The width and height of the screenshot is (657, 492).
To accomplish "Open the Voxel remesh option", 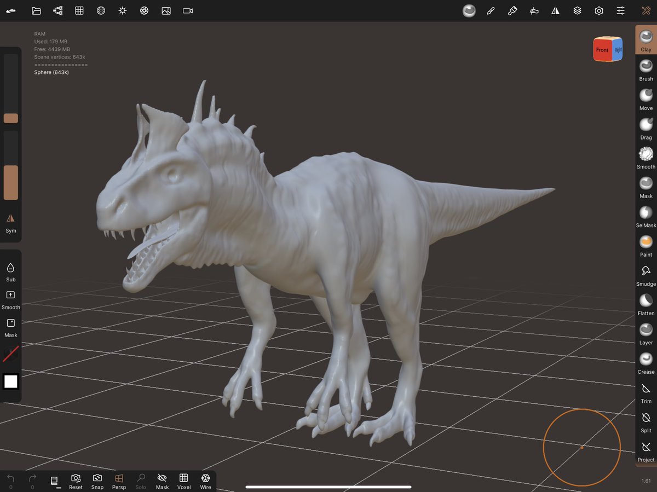I will pos(184,481).
